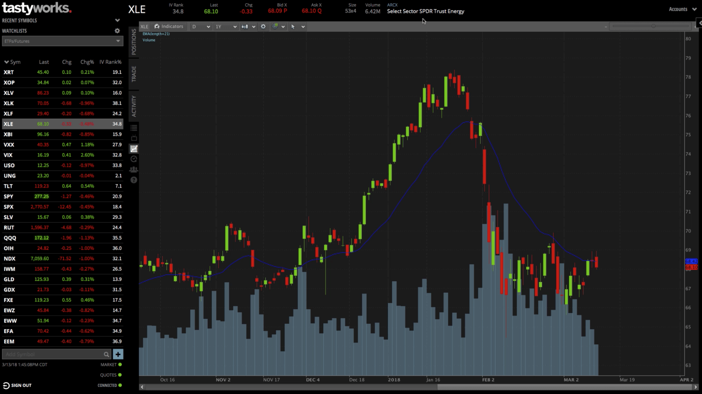Sort watchlist by IV Rank% column
702x394 pixels.
pos(110,62)
